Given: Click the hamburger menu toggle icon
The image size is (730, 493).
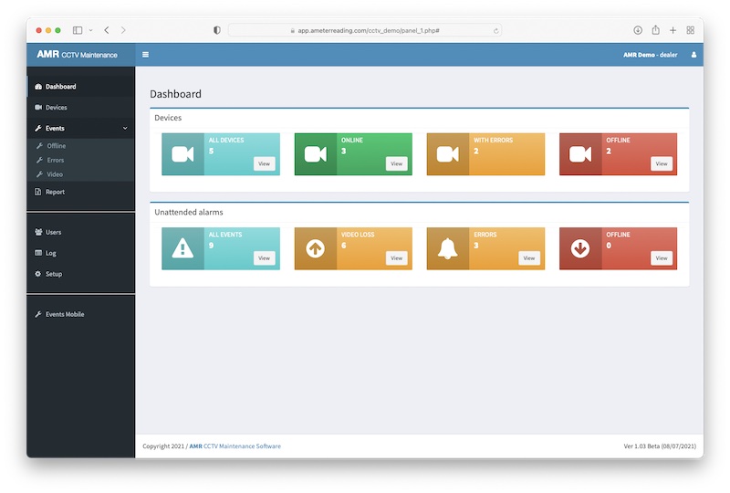Looking at the screenshot, I should click(145, 55).
